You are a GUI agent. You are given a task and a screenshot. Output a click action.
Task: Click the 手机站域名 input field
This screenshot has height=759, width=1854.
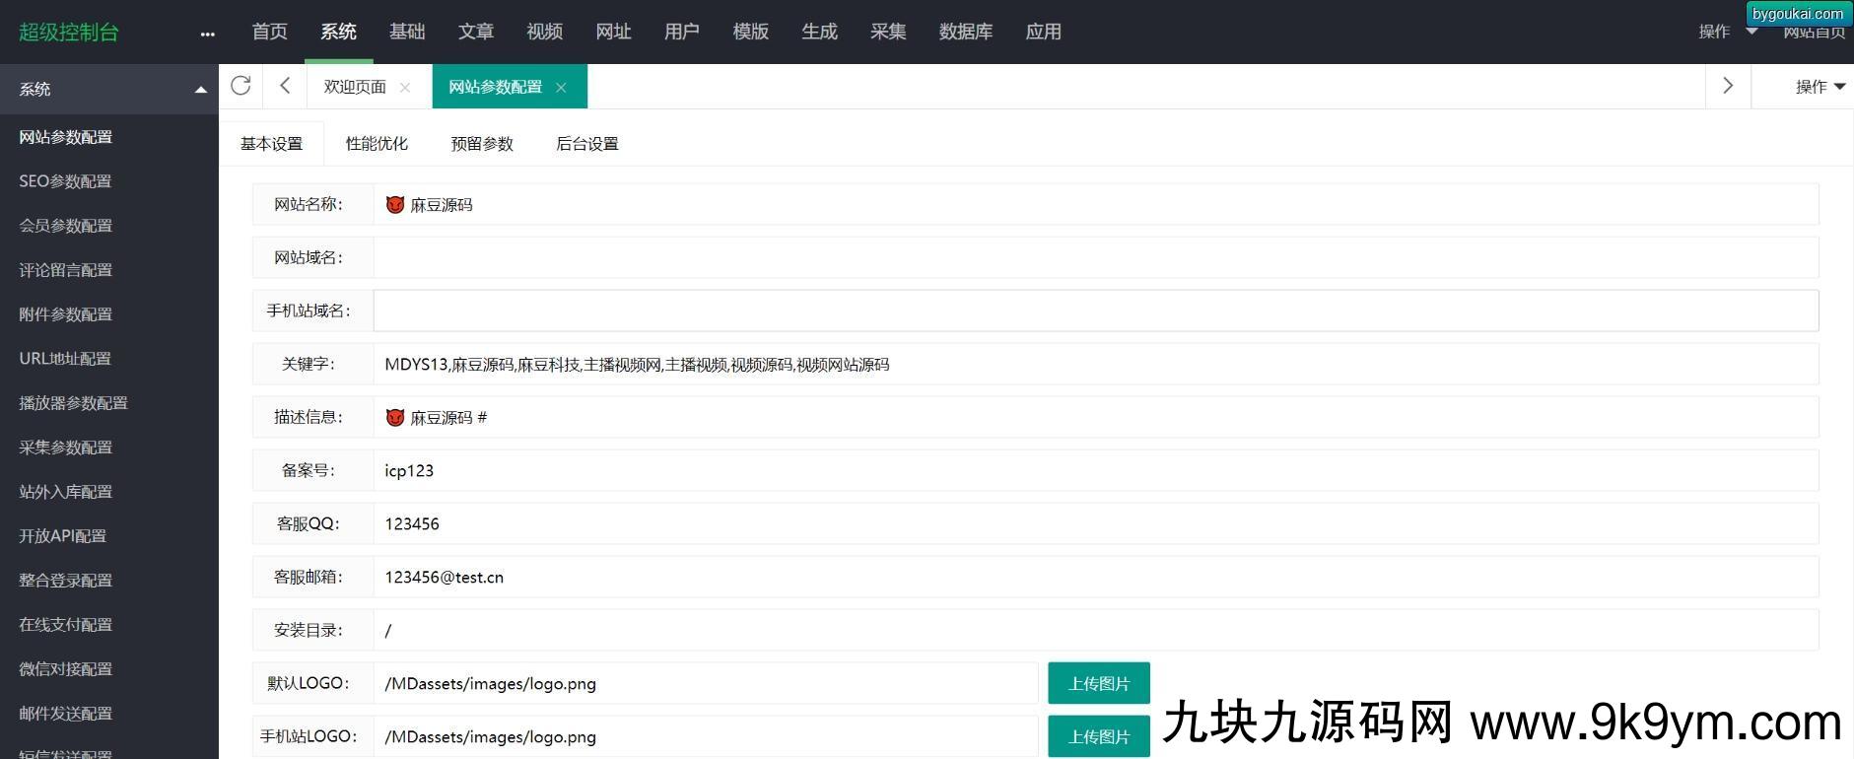tap(1094, 310)
